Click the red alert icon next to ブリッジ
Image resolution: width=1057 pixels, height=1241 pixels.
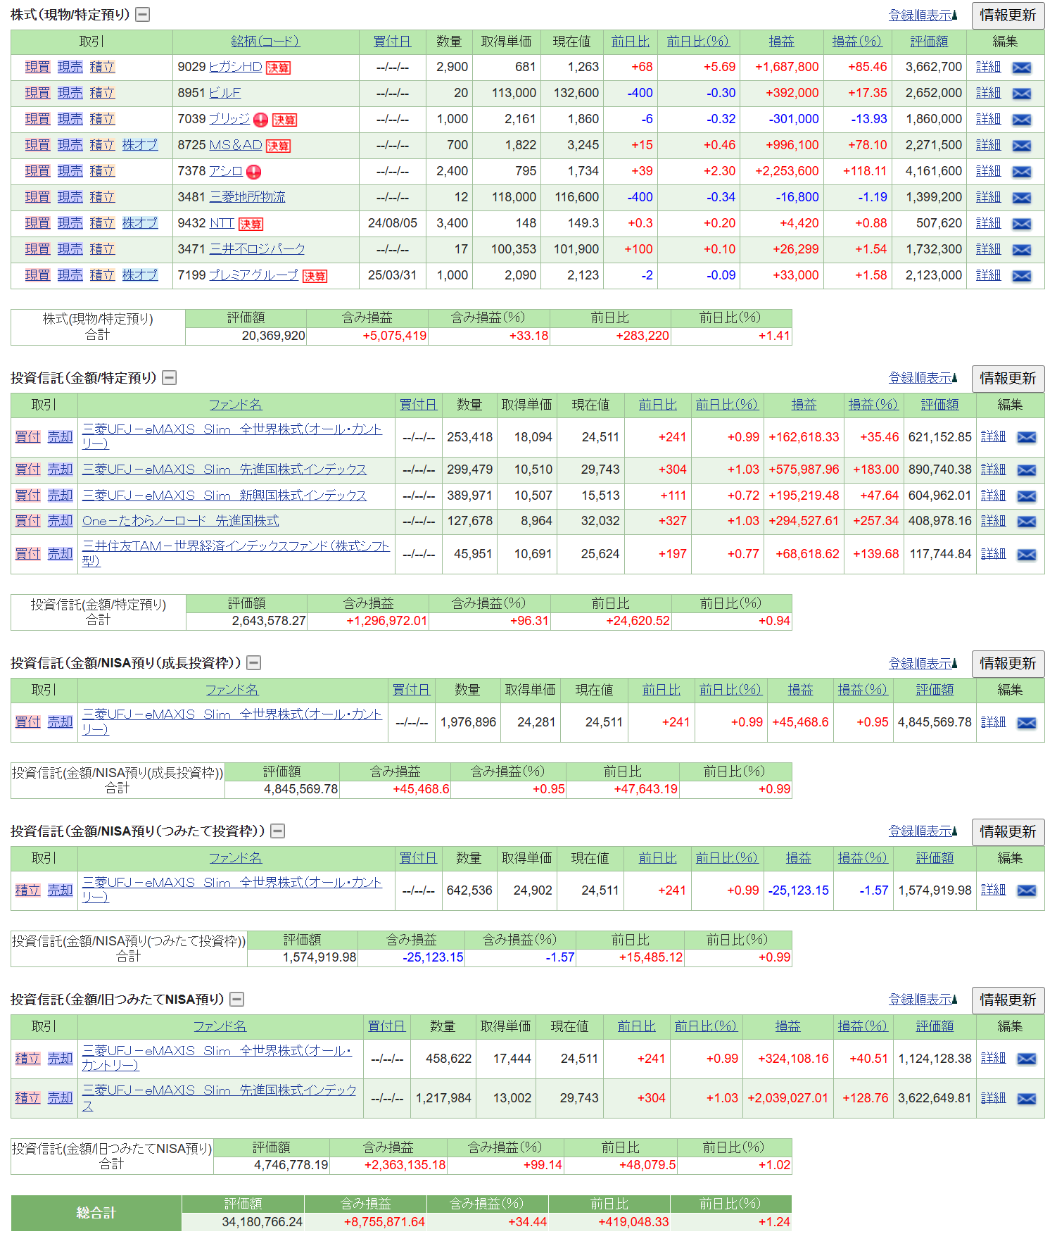point(260,120)
